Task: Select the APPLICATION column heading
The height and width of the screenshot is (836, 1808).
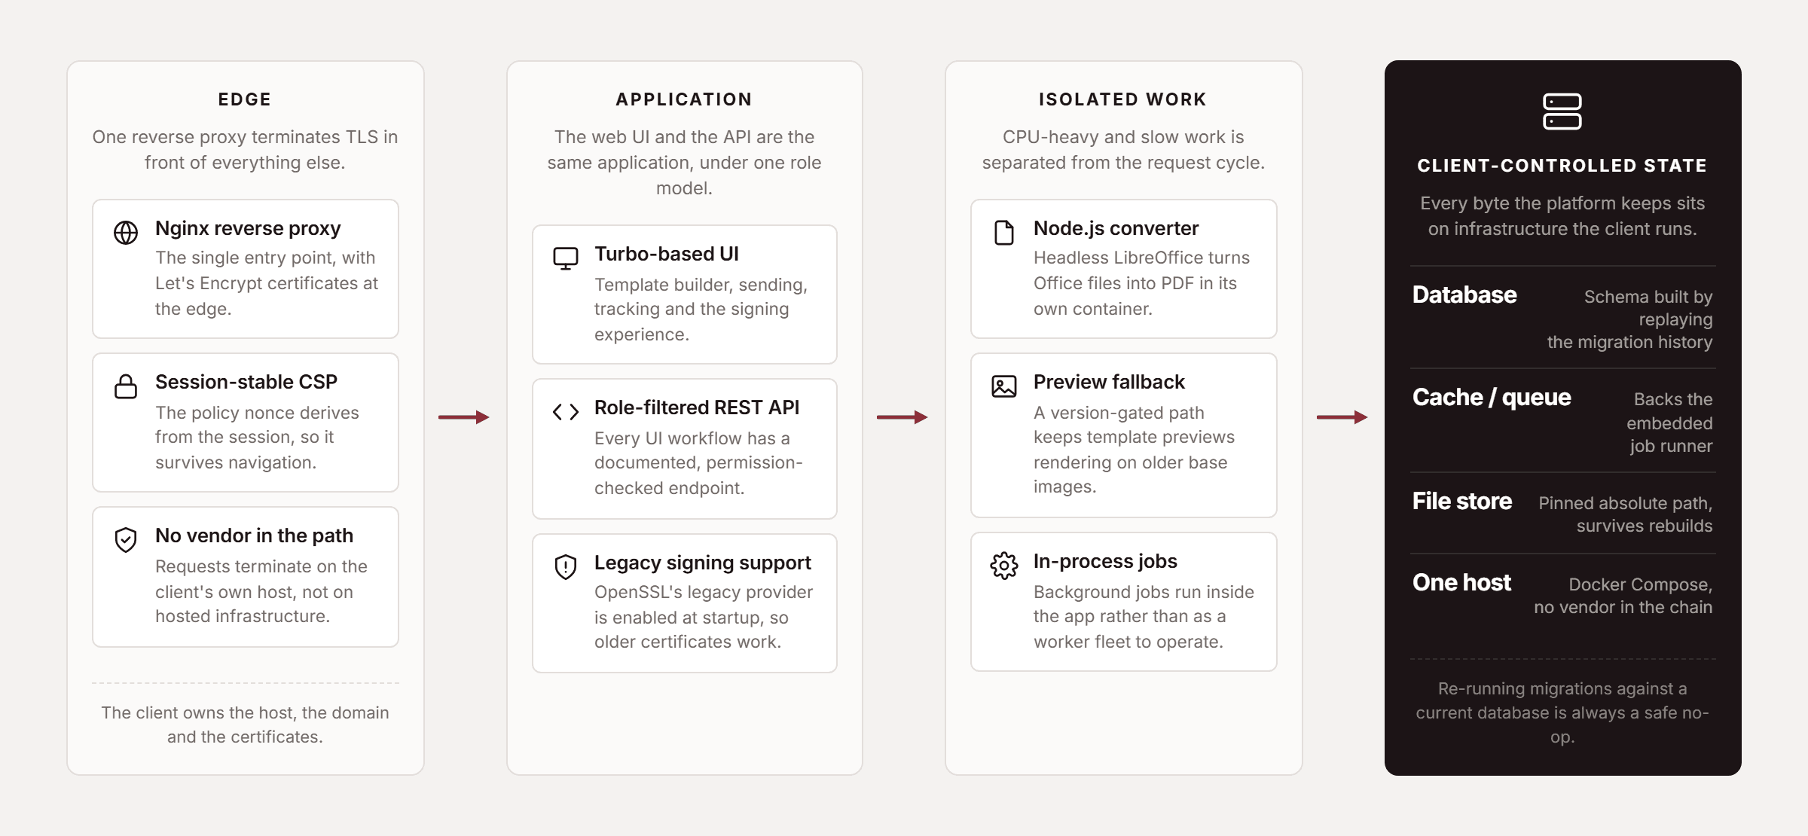Action: tap(684, 99)
